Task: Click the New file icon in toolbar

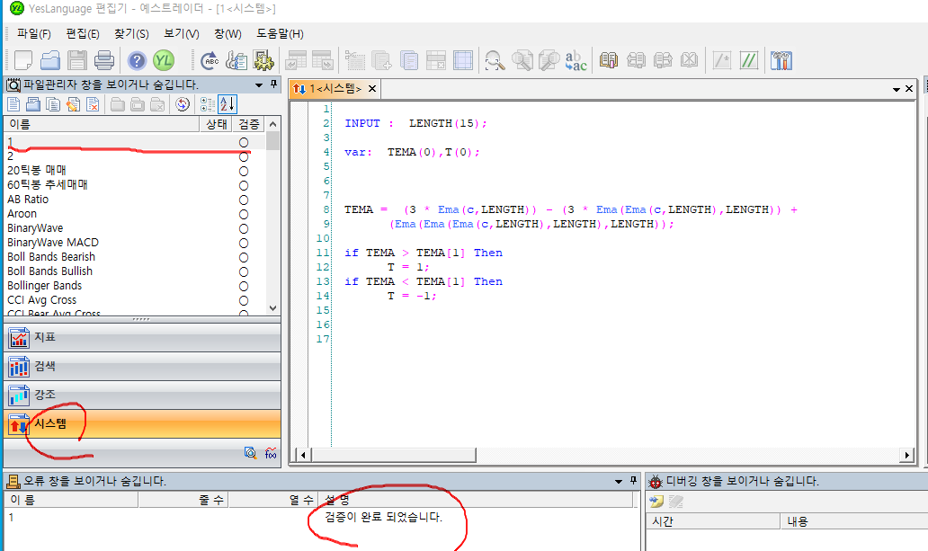Action: pyautogui.click(x=23, y=60)
